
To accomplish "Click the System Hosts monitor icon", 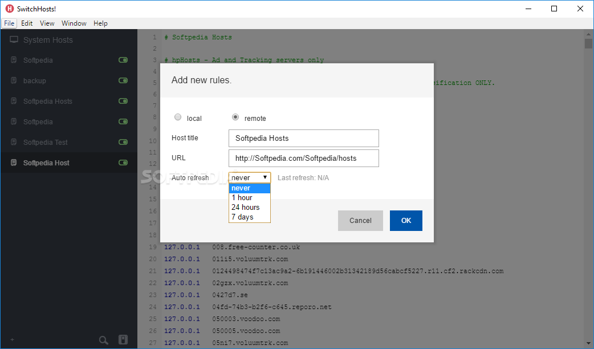I will point(14,39).
